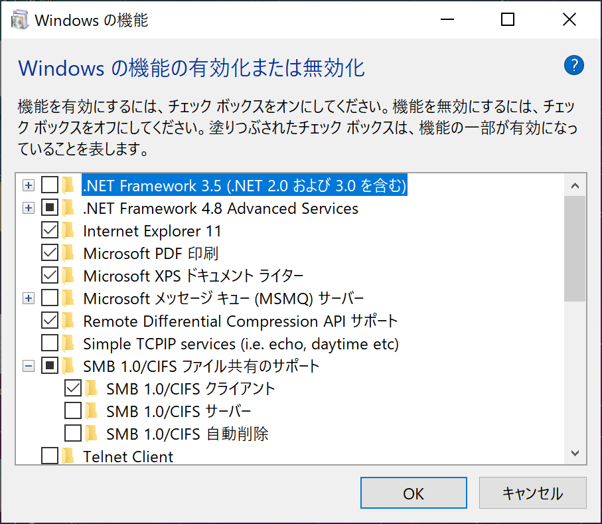Click the Windows Features title bar icon
This screenshot has width=602, height=524.
20,20
